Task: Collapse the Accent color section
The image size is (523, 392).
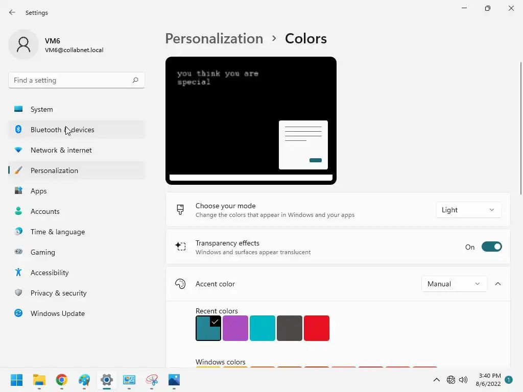Action: pyautogui.click(x=497, y=284)
